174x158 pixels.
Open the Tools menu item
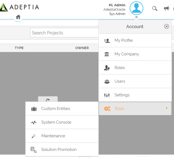click(119, 109)
